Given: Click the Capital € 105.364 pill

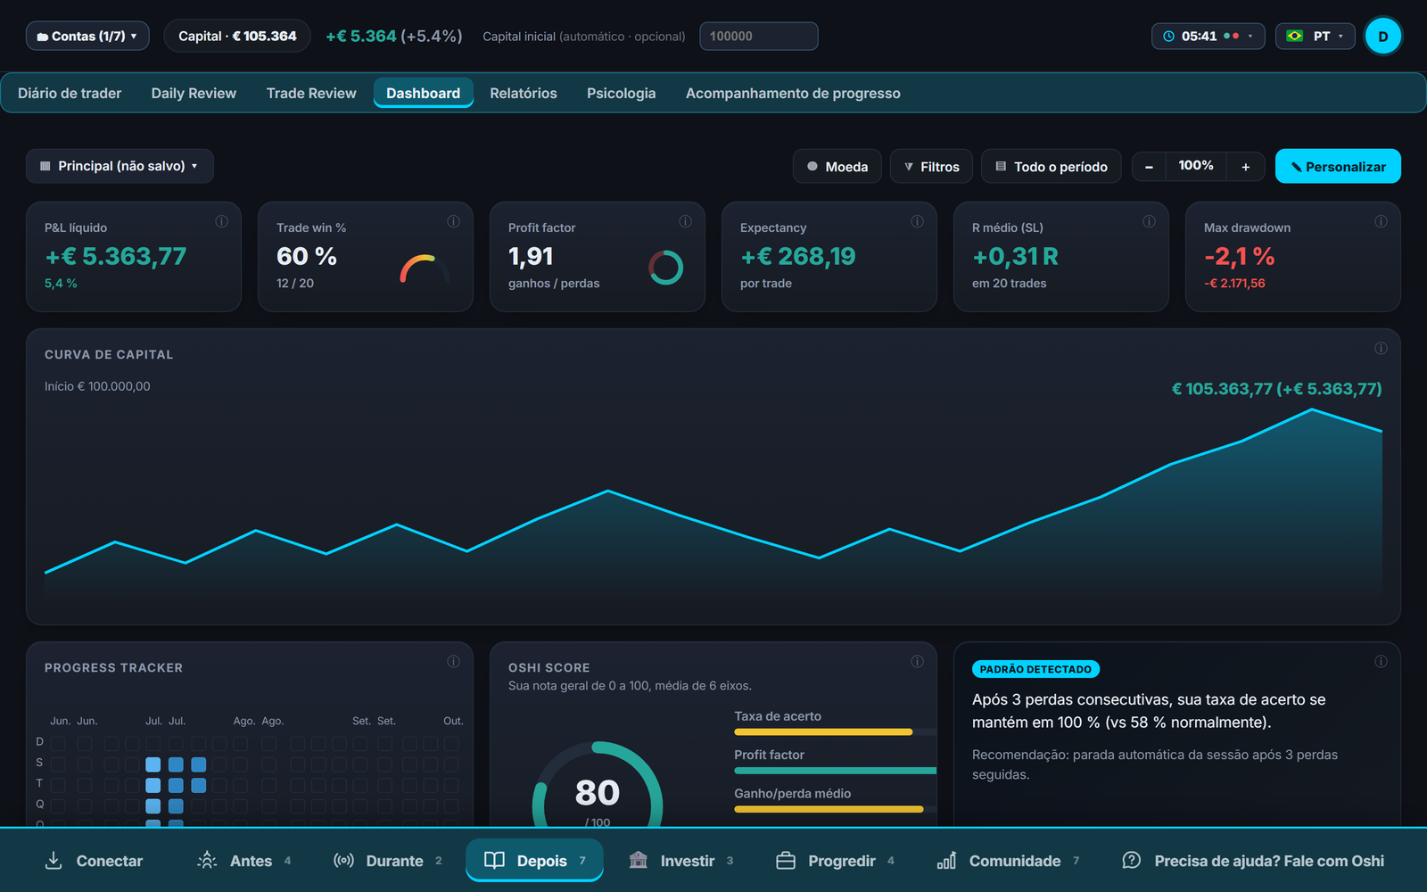Looking at the screenshot, I should (237, 36).
